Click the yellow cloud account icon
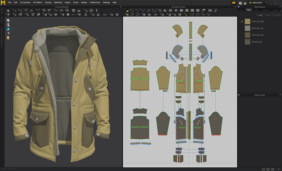The width and height of the screenshot is (282, 171). coord(234,3)
